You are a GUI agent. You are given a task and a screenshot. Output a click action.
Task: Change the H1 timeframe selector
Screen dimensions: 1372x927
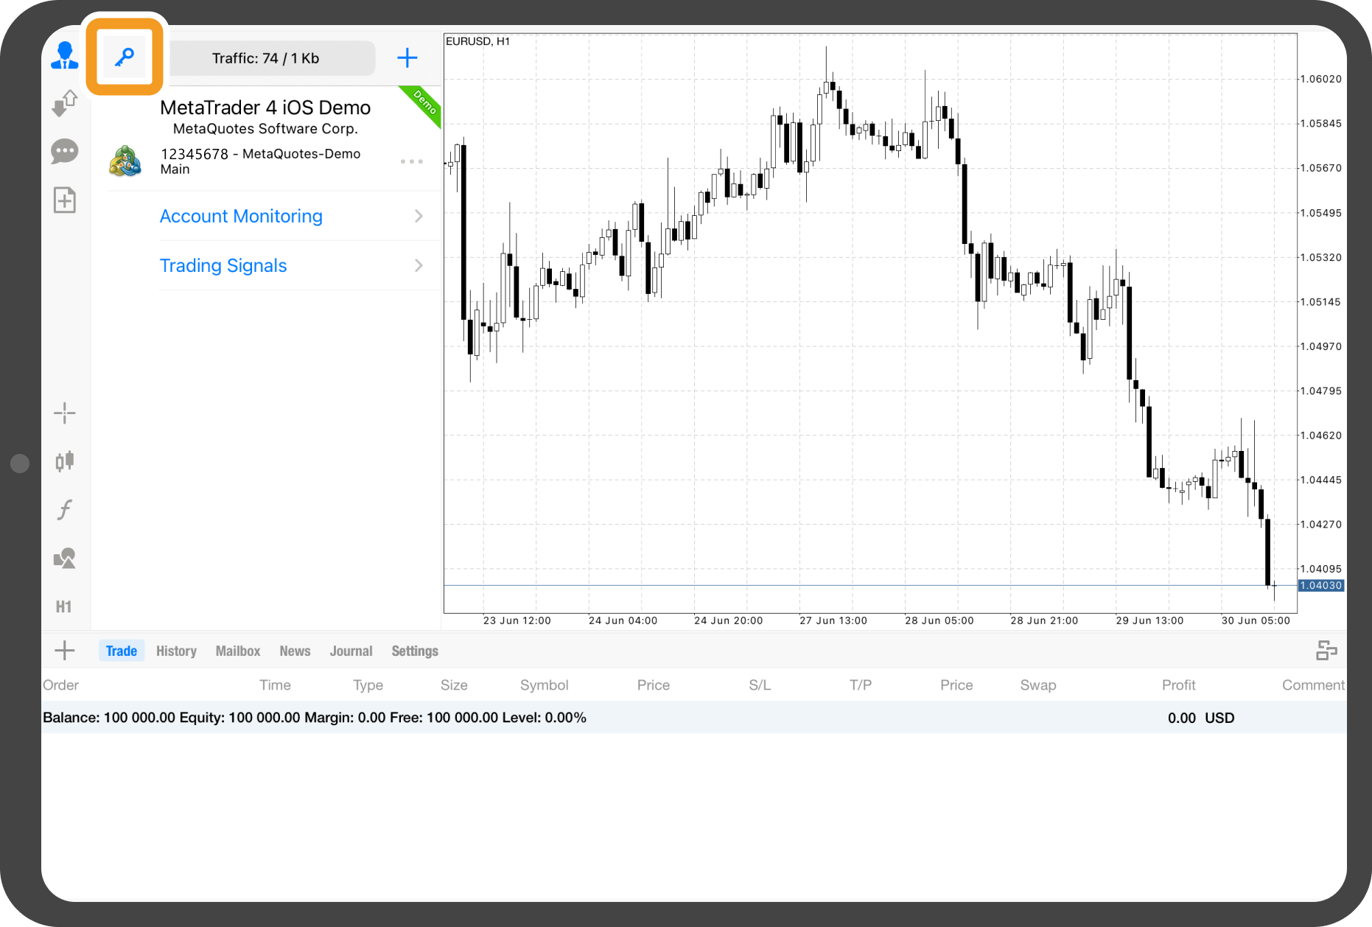click(x=64, y=607)
